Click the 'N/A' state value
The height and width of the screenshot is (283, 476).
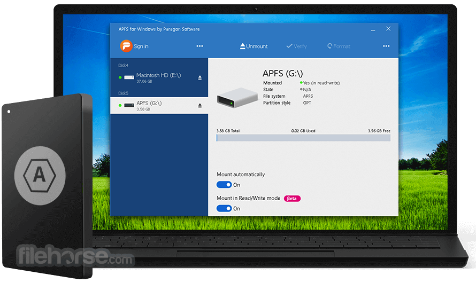[307, 89]
